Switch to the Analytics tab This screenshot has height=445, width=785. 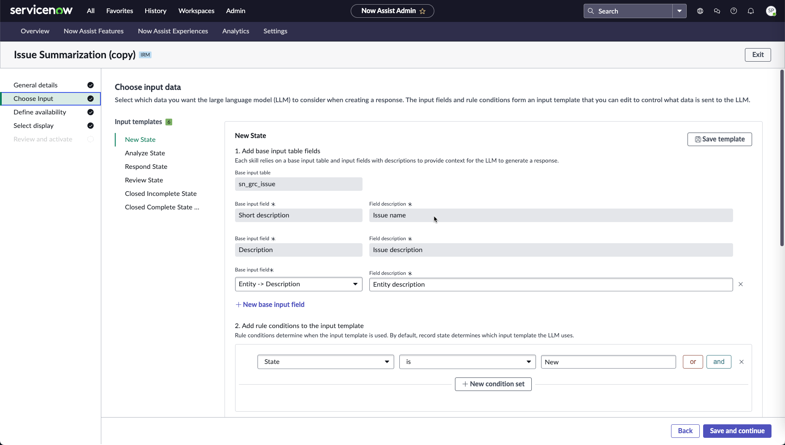(x=235, y=31)
